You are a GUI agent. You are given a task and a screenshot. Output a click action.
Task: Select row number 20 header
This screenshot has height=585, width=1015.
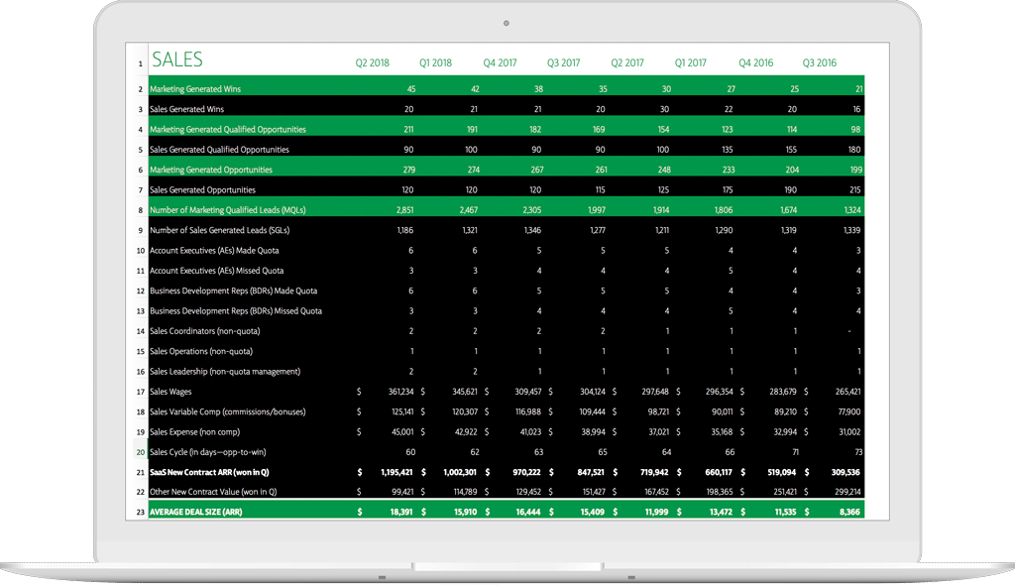click(140, 452)
